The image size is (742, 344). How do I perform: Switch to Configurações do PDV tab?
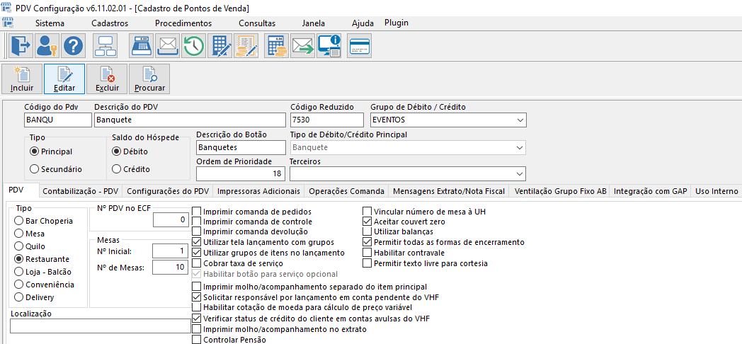coord(168,191)
